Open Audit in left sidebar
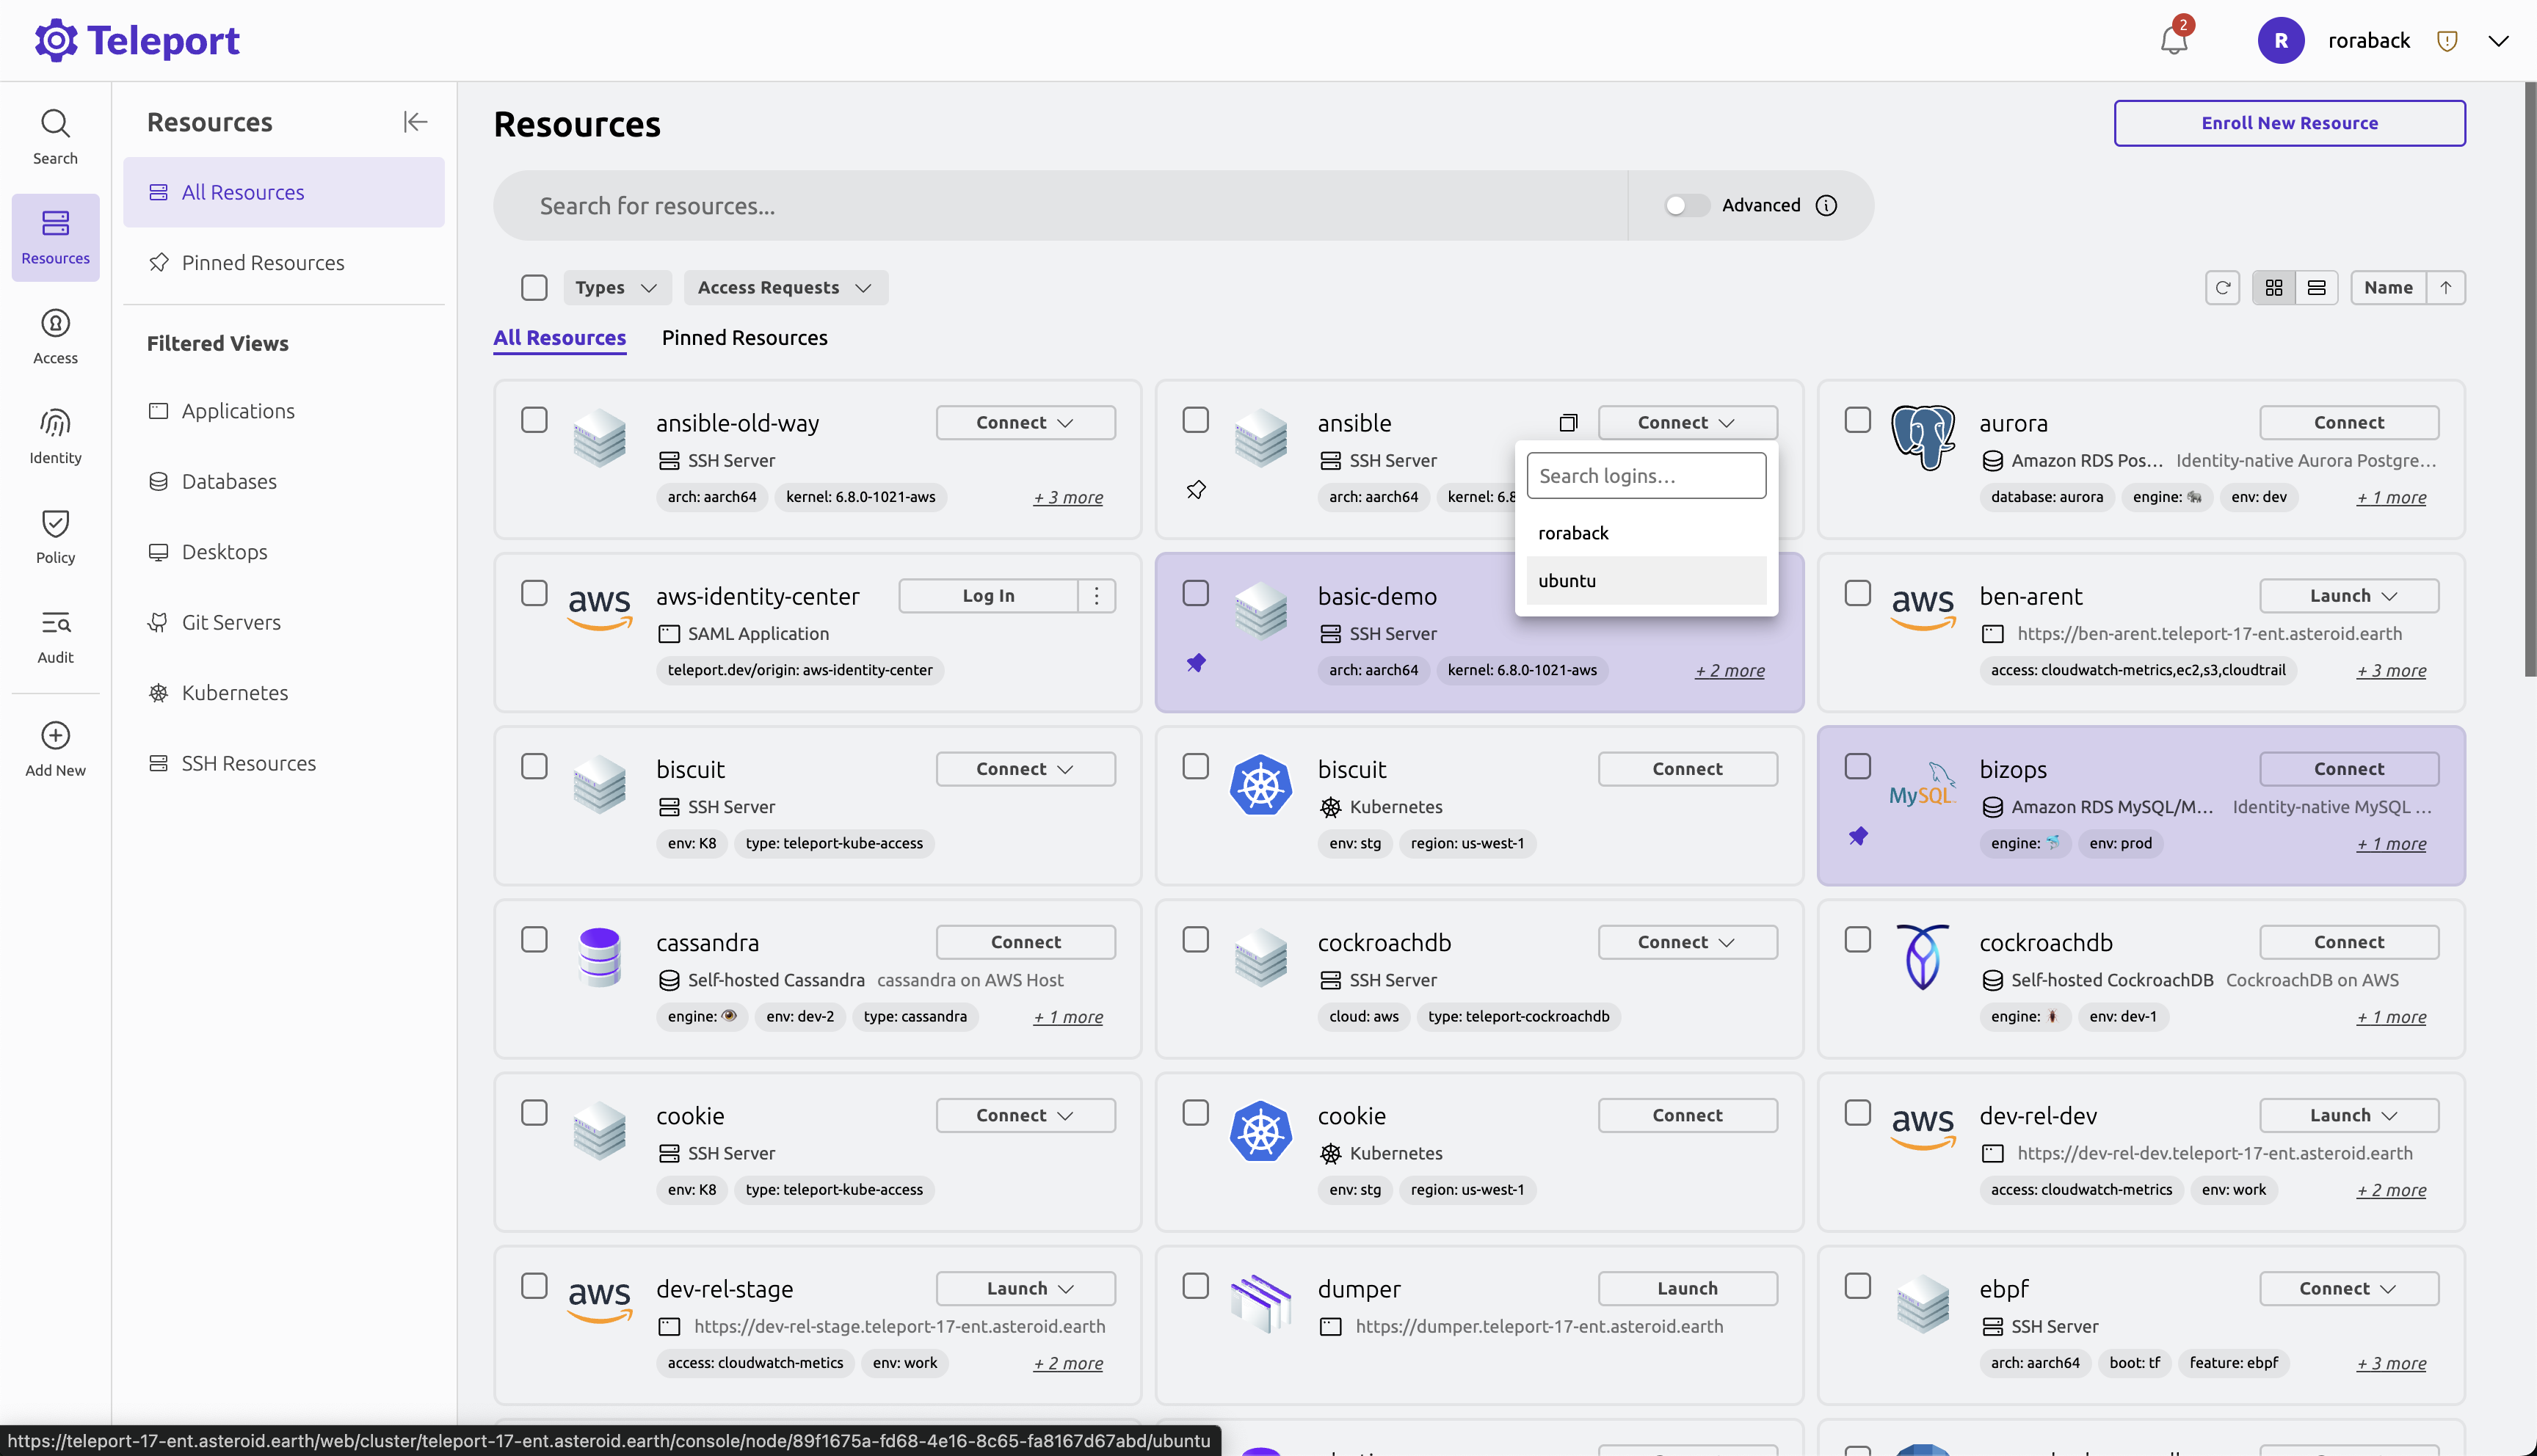This screenshot has width=2537, height=1456. (x=55, y=636)
